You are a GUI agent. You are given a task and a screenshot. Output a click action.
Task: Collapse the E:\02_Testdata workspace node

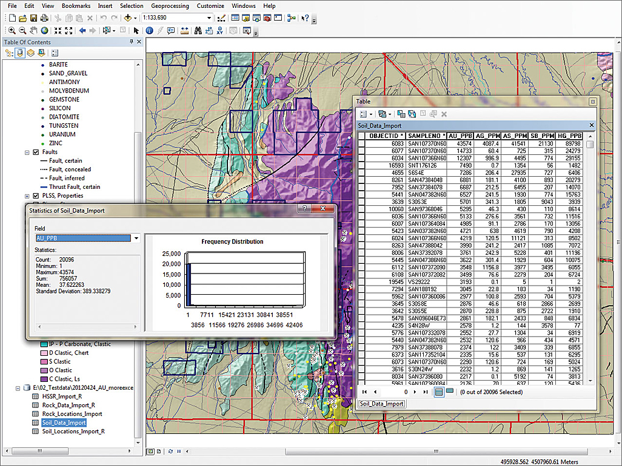tap(18, 388)
